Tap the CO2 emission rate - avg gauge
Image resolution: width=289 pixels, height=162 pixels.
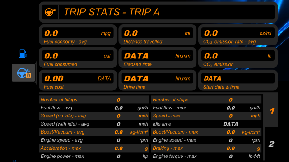pyautogui.click(x=238, y=35)
